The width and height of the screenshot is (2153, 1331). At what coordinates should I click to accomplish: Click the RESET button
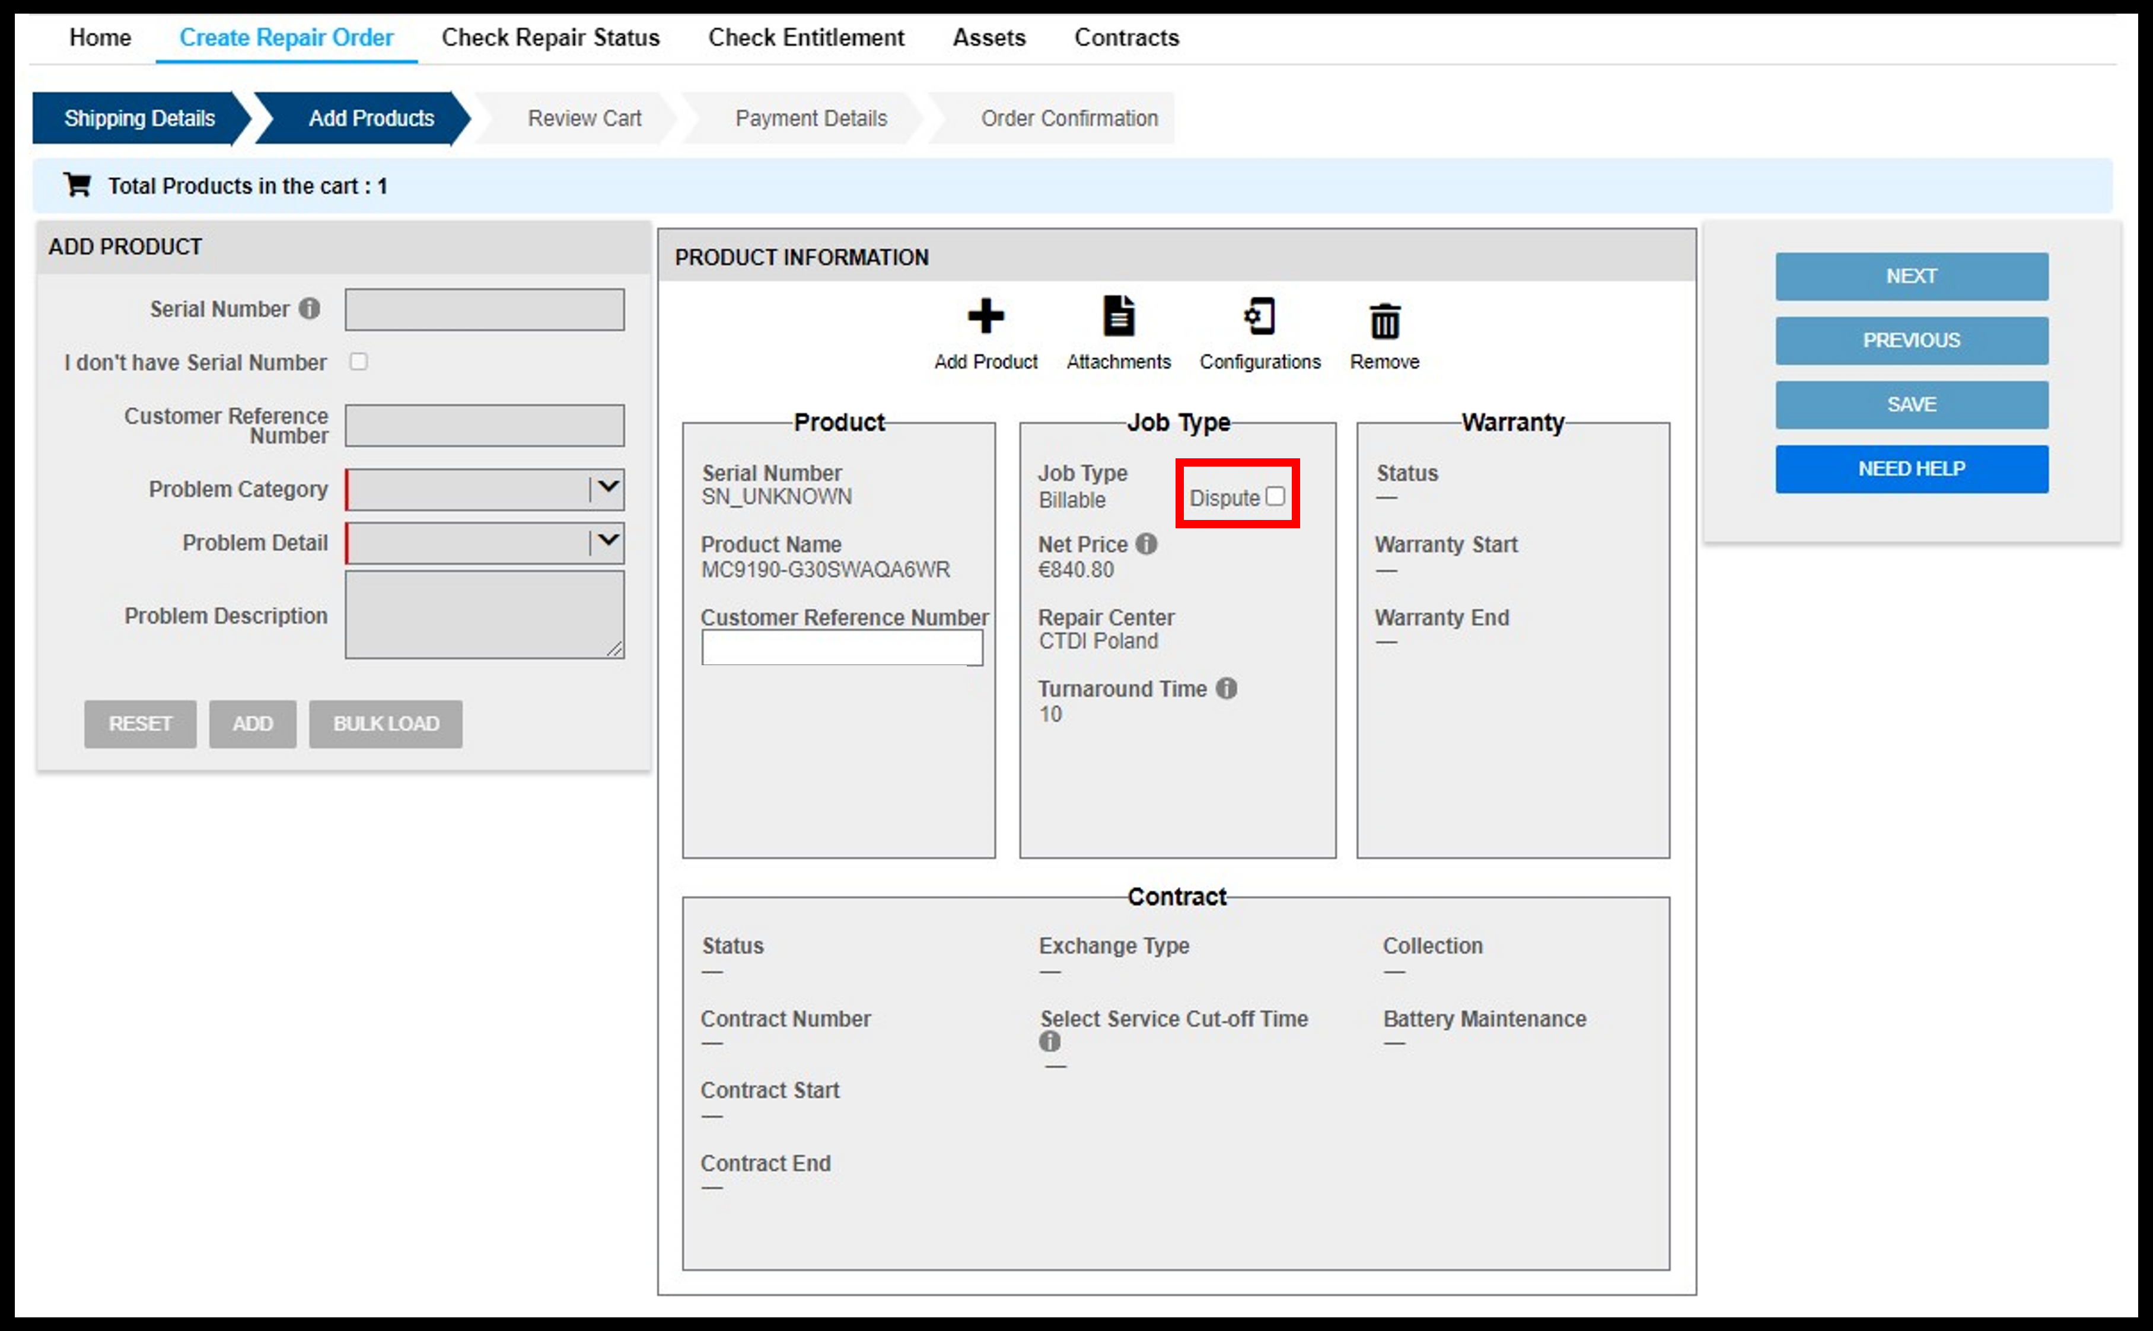pos(140,723)
